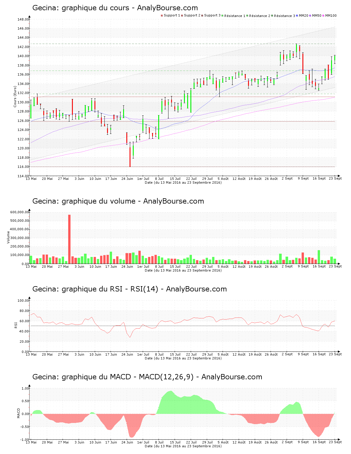Click '5 Août' on the volume chart axis
Image resolution: width=351 pixels, height=454 pixels.
click(x=223, y=267)
